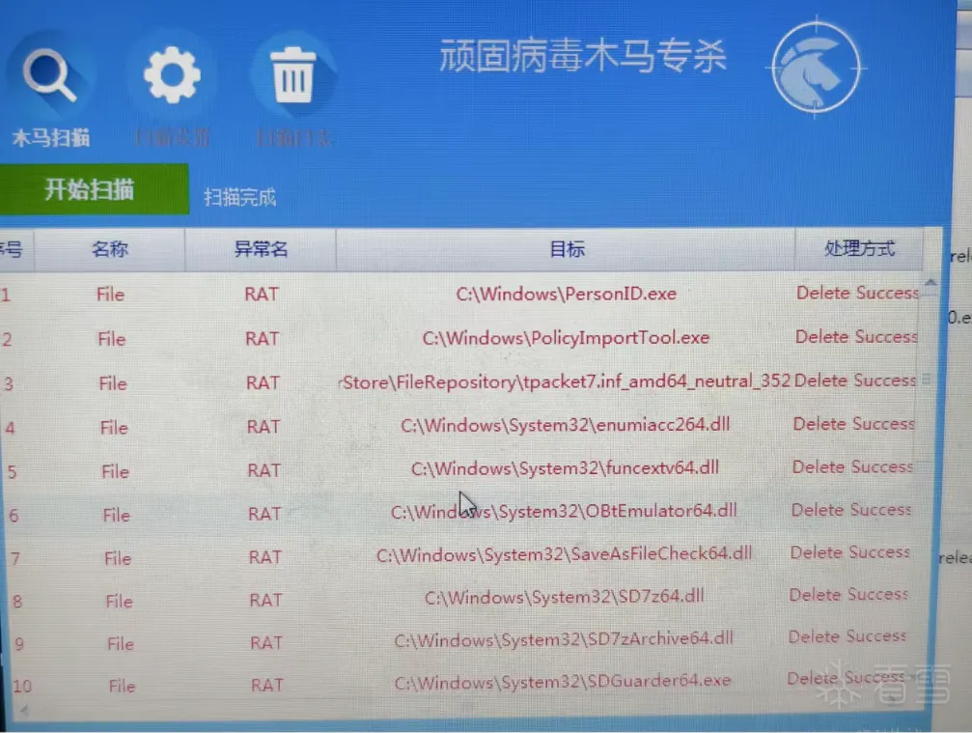The image size is (972, 733).
Task: Click Delete Success next to funcextv64.dll
Action: 851,467
